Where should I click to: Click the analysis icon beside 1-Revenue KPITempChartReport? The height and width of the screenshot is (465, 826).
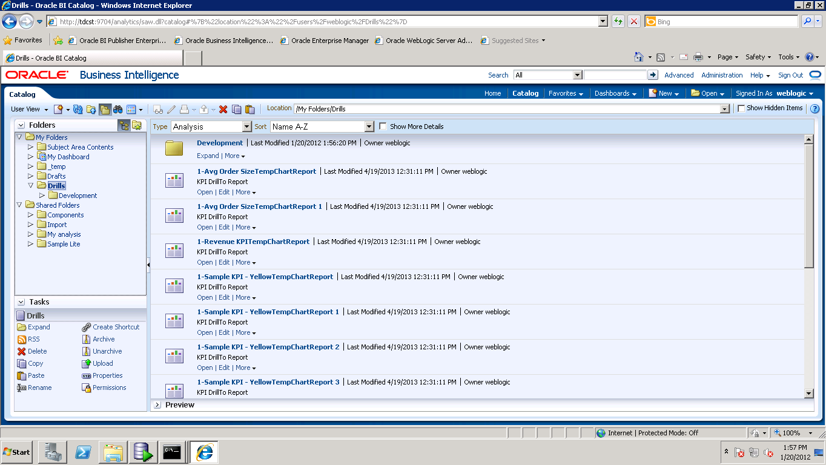click(174, 251)
